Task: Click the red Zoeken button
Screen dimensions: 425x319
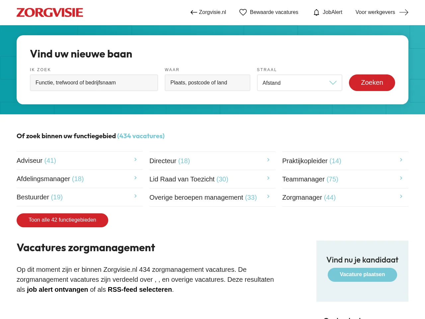Action: tap(372, 83)
